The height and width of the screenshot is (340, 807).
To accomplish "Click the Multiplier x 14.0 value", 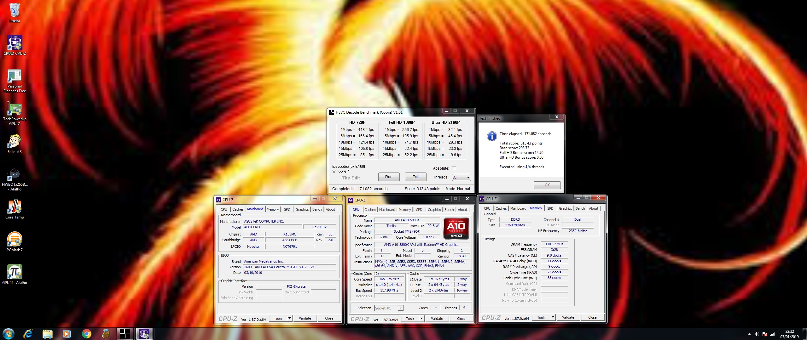I will pos(389,285).
